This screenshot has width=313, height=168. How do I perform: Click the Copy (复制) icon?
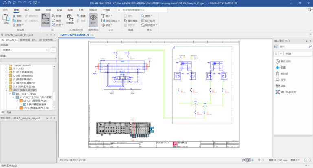coord(14,20)
